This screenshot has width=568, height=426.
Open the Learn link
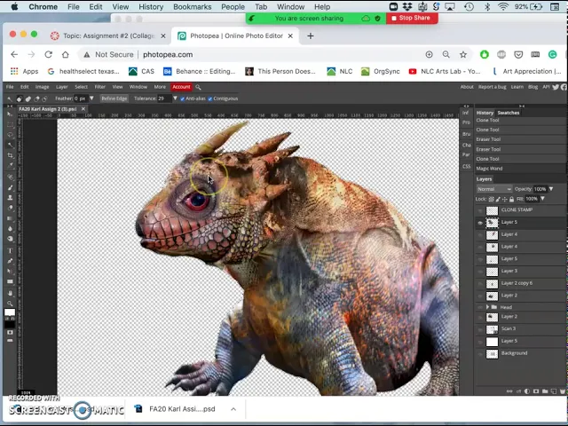517,87
